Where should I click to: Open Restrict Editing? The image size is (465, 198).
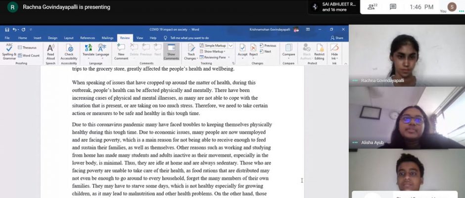(x=320, y=51)
